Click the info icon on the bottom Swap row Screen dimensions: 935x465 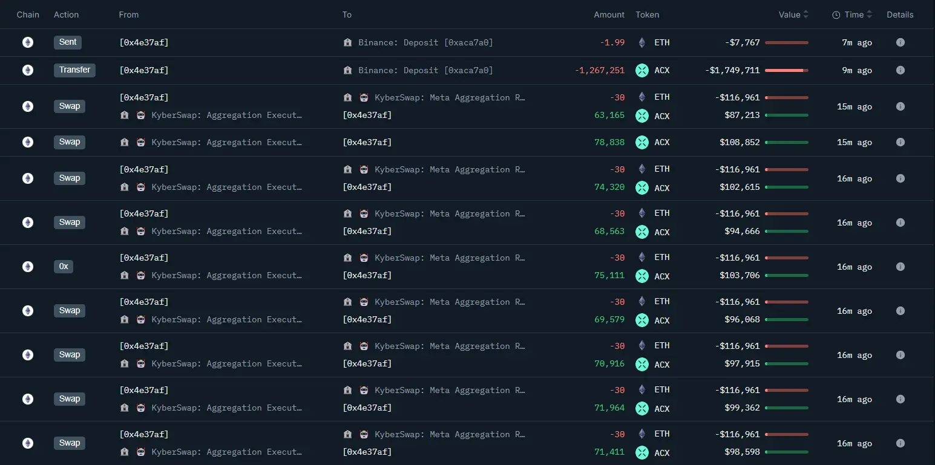point(900,443)
